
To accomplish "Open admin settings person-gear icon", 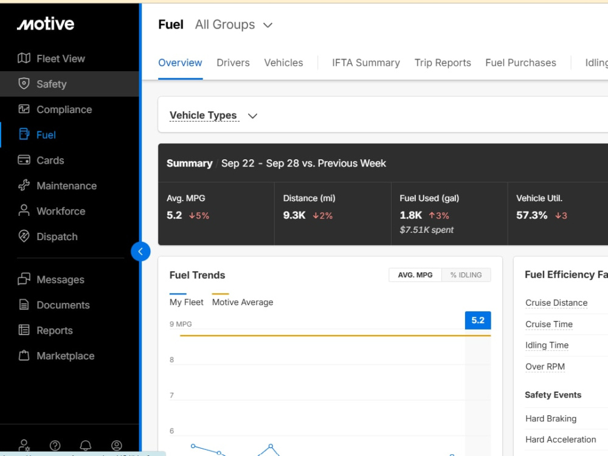I will coord(24,445).
